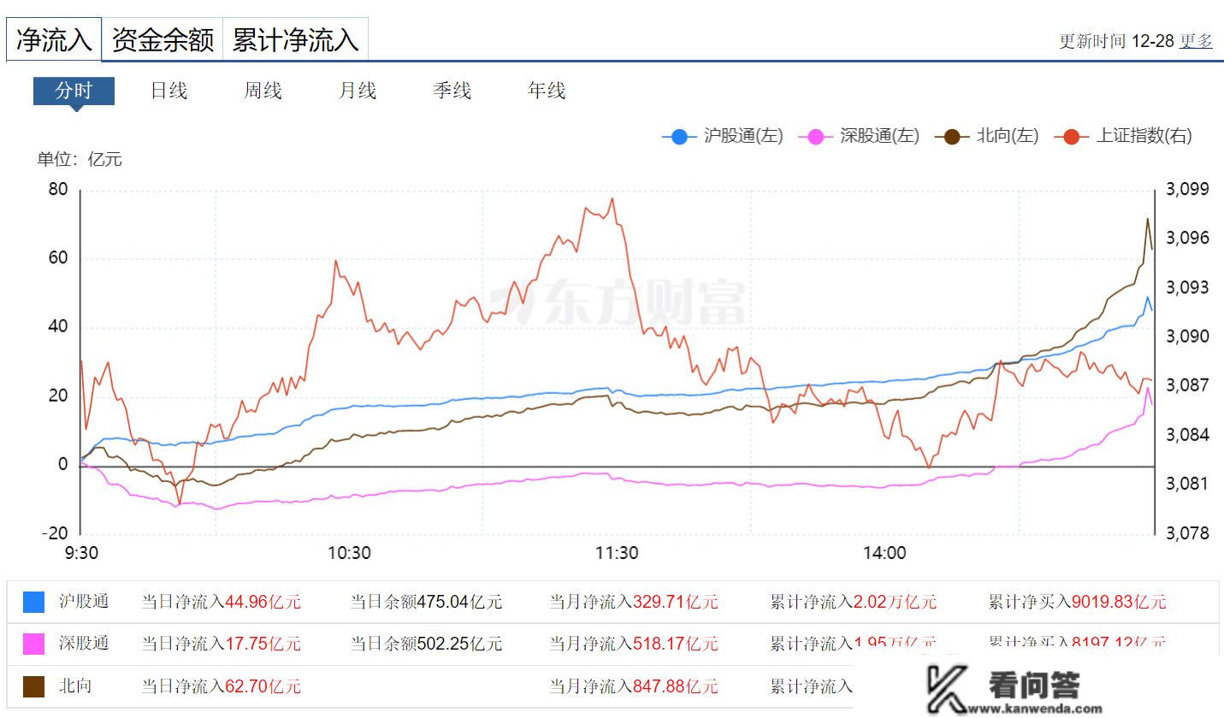Select the 年线 chart period
The width and height of the screenshot is (1224, 718).
point(547,91)
